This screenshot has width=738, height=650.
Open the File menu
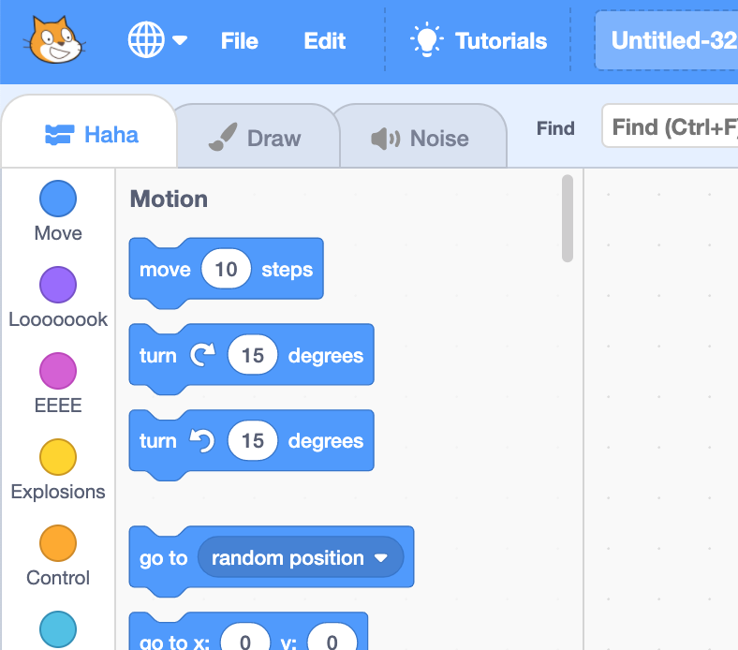[x=239, y=41]
